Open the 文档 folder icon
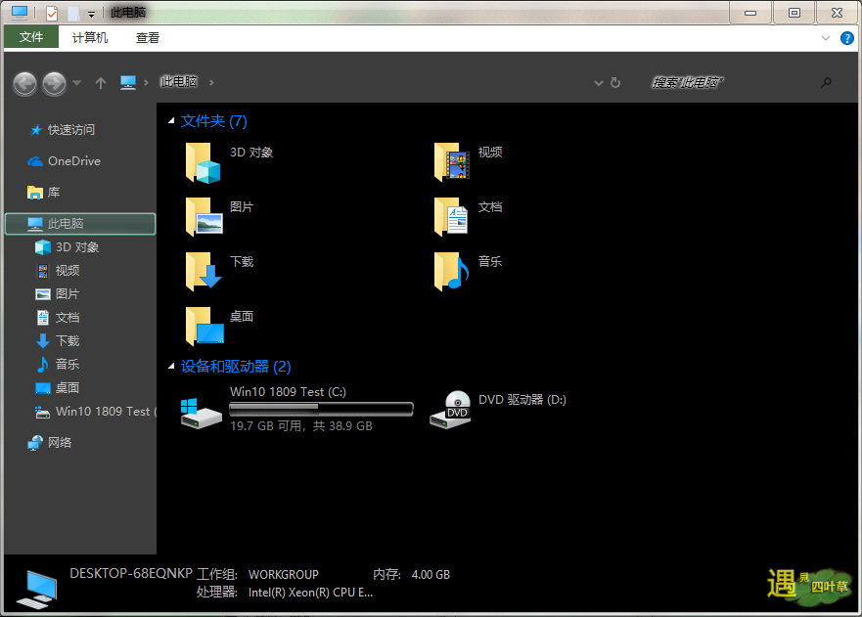The width and height of the screenshot is (862, 617). [451, 217]
